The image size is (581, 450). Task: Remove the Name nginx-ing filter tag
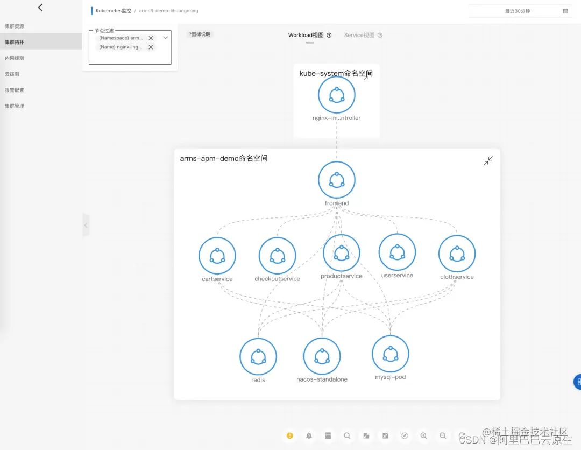151,47
